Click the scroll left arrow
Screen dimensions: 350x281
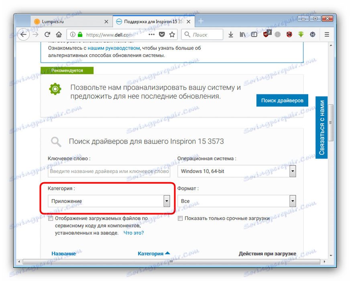tap(19, 262)
